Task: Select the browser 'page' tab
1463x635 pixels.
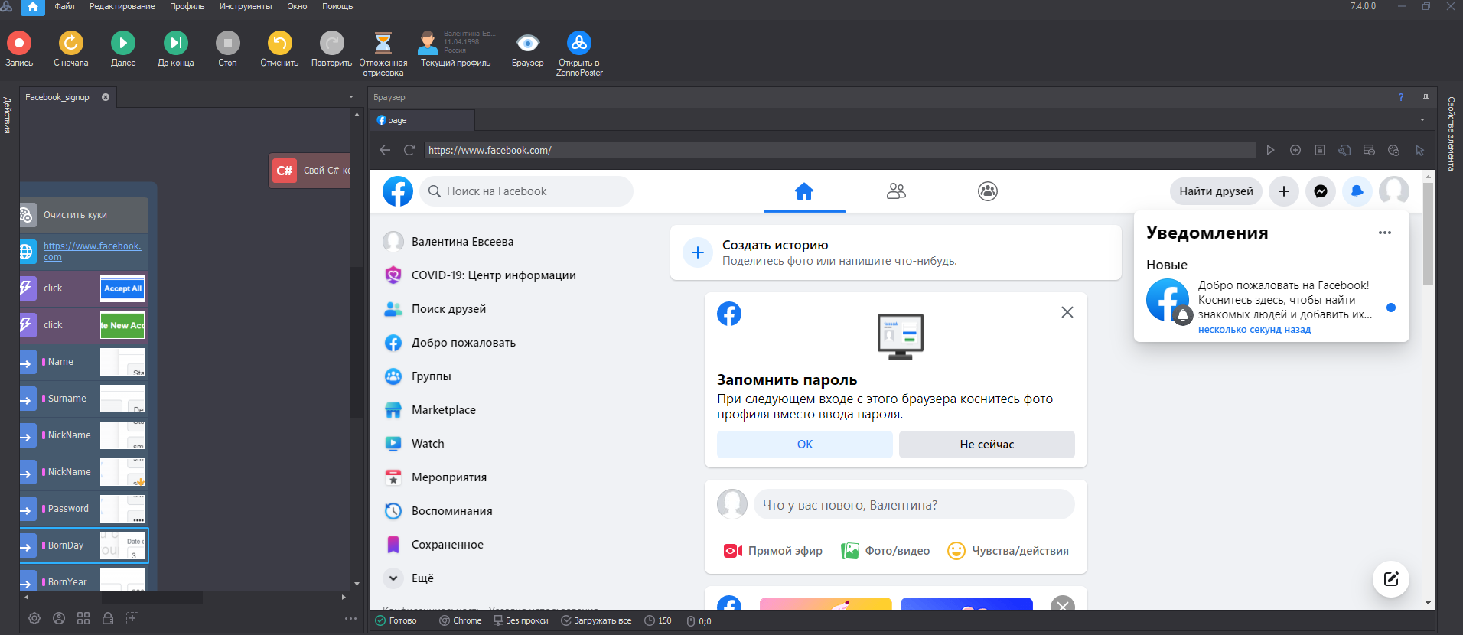Action: click(422, 120)
